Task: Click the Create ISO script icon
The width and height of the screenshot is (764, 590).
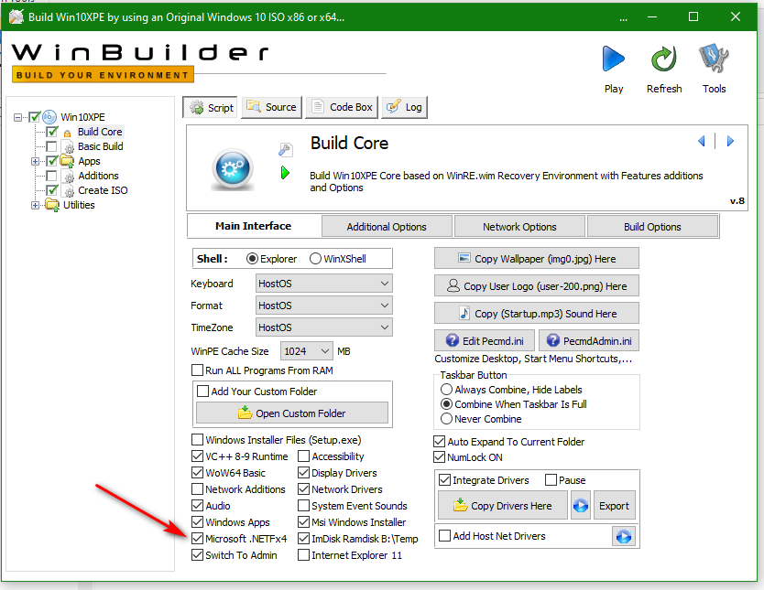Action: point(68,190)
